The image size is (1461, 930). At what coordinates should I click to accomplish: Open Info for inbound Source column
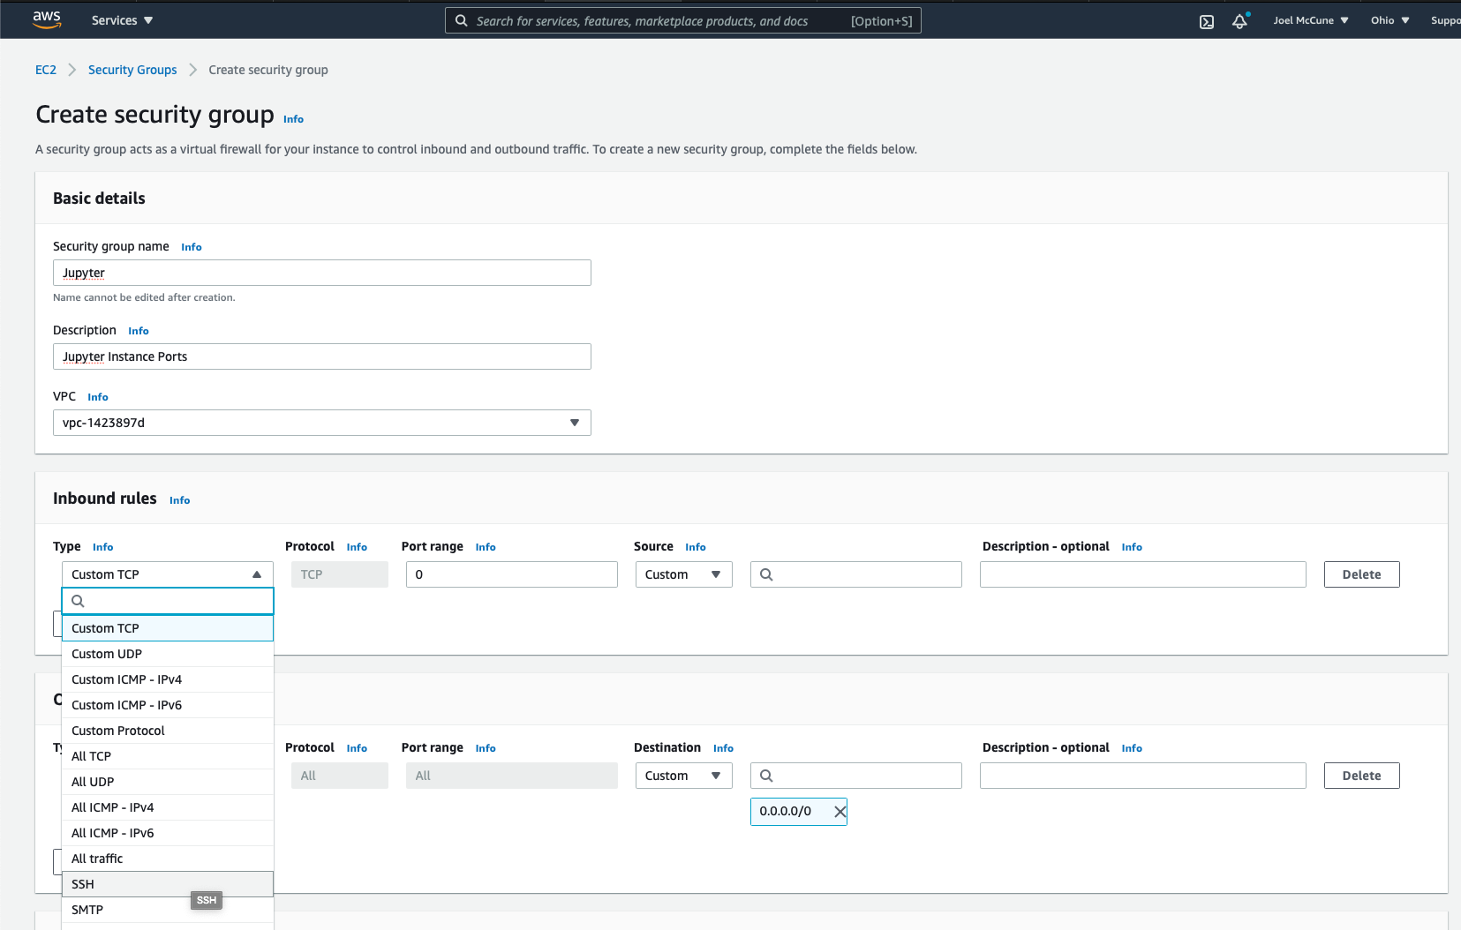pos(696,547)
